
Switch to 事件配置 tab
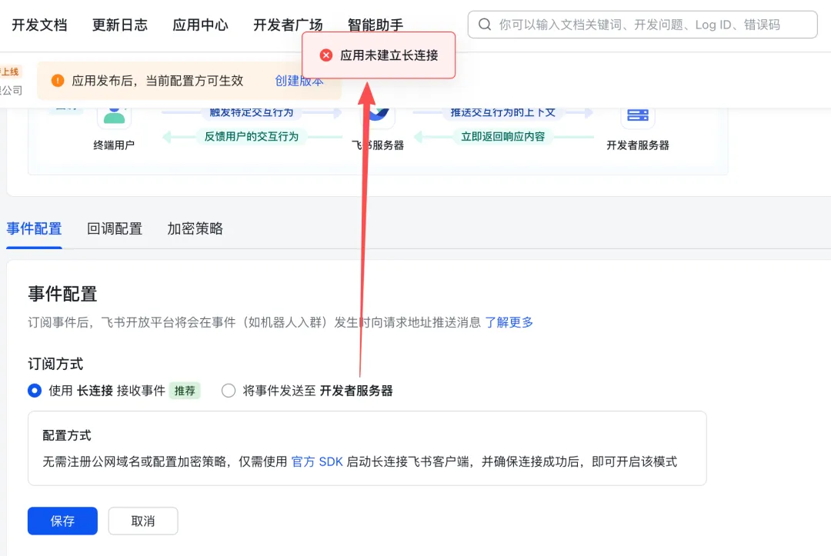pos(34,228)
